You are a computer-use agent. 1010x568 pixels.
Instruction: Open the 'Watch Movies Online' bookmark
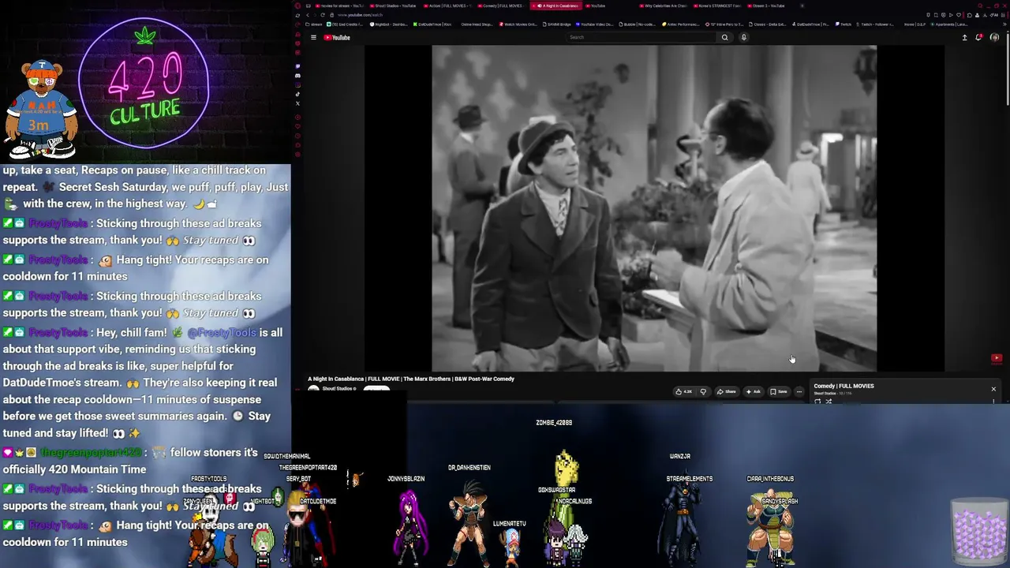point(518,24)
